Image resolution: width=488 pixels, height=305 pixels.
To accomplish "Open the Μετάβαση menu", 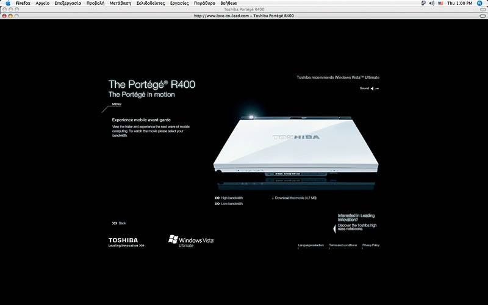I will pyautogui.click(x=120, y=3).
